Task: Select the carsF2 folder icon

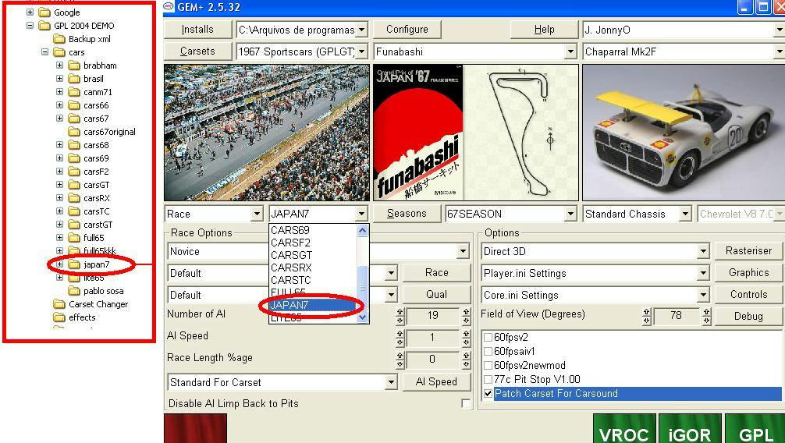Action: point(75,171)
